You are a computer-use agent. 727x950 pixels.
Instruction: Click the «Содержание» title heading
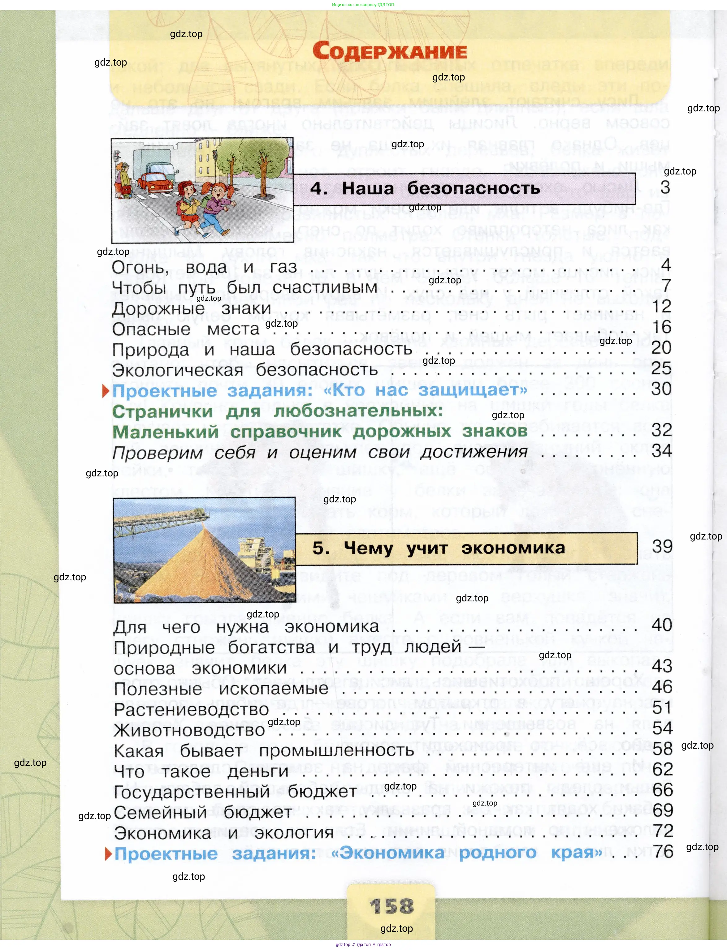click(x=389, y=51)
